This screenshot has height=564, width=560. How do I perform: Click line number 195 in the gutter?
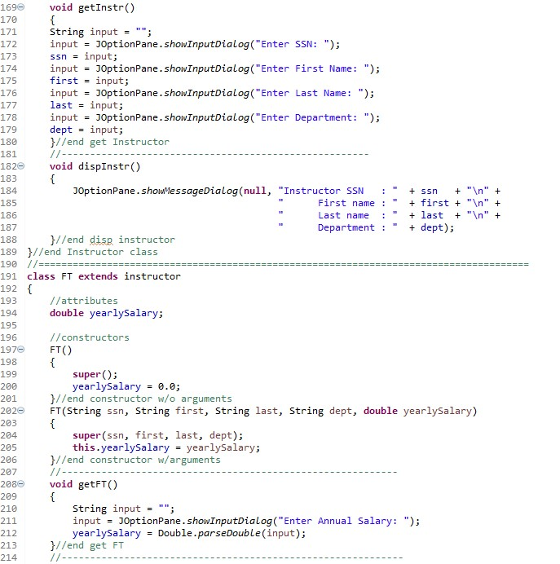click(9, 325)
